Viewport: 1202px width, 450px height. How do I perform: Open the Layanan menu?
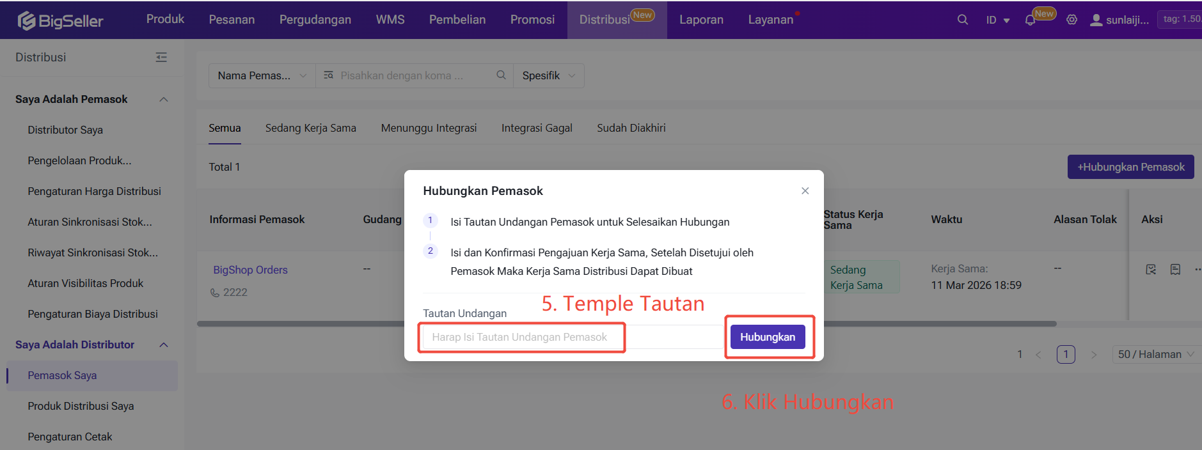click(771, 19)
